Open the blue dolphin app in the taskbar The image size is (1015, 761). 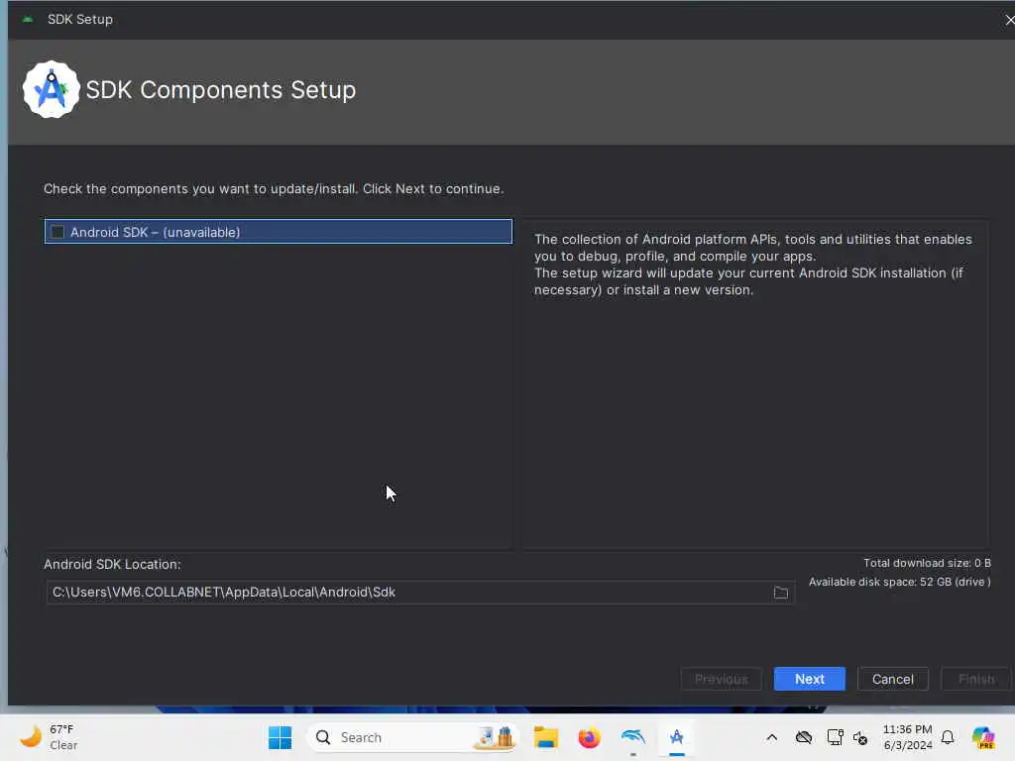pos(633,737)
